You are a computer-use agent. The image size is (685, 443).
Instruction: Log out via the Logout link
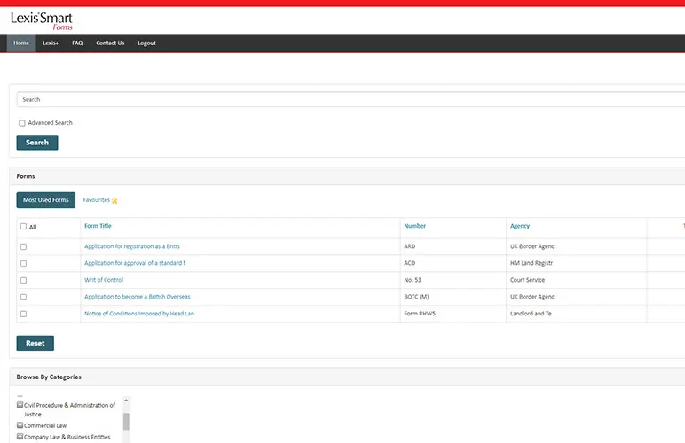click(x=146, y=43)
